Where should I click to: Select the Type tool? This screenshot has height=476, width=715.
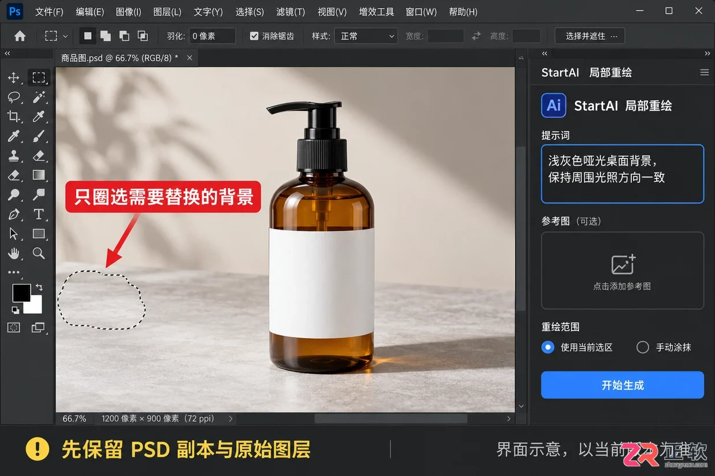coord(39,214)
